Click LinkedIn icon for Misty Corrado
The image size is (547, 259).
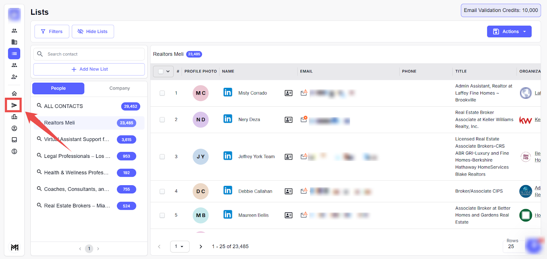pyautogui.click(x=228, y=93)
